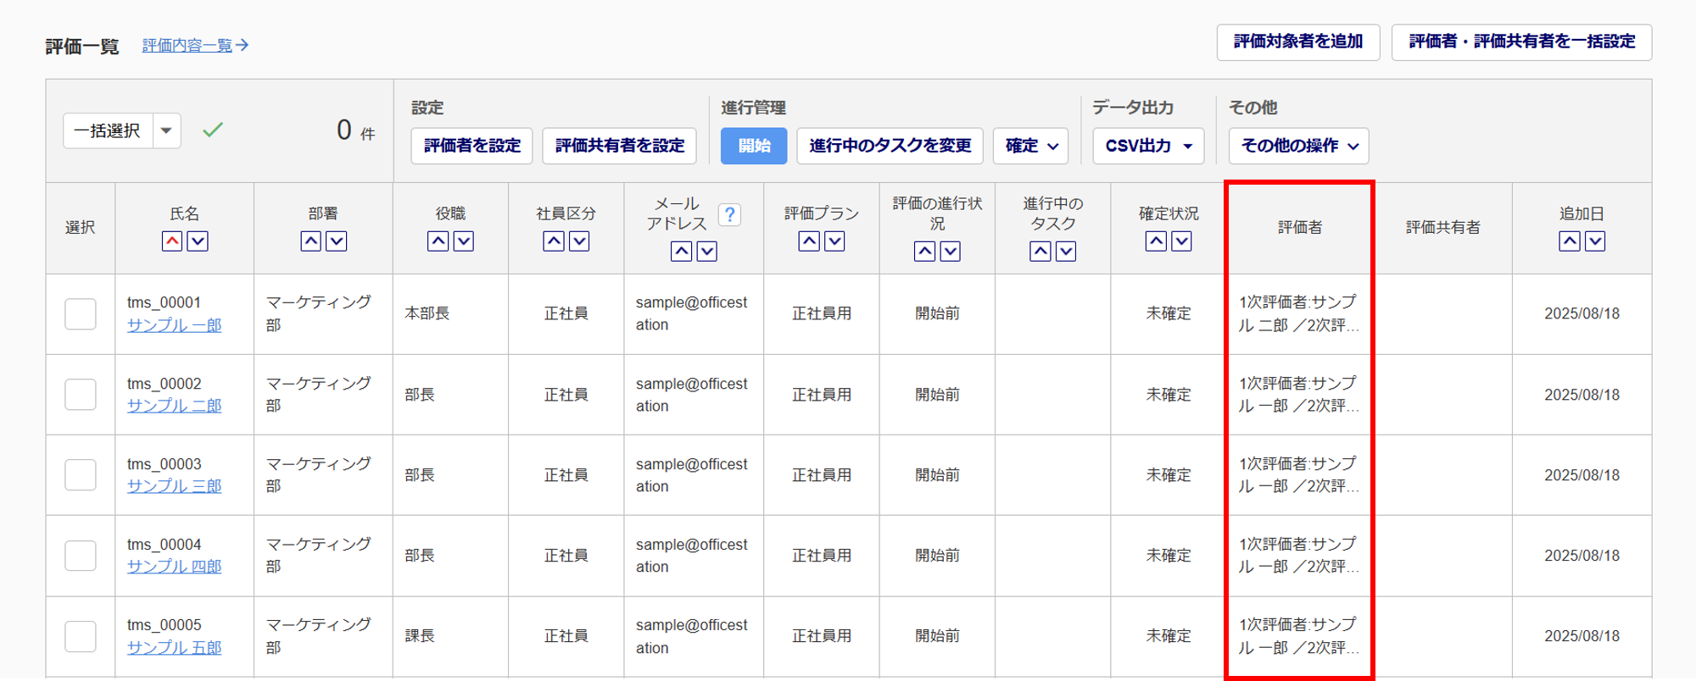The width and height of the screenshot is (1696, 681).
Task: Click 評価共有者を設定 button
Action: click(620, 146)
